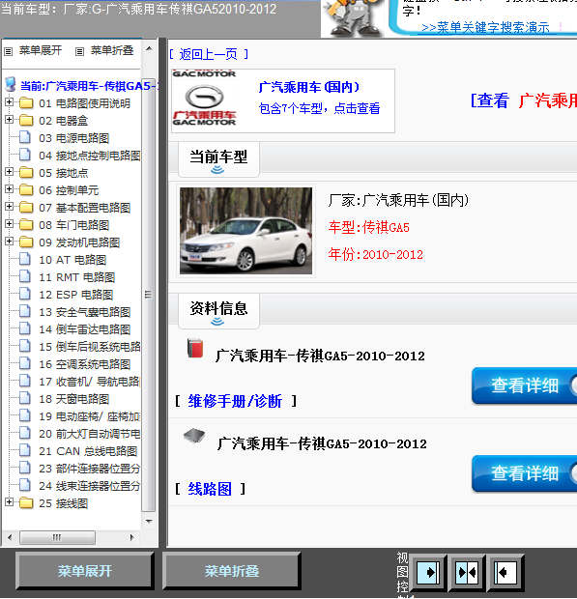577x599 pixels.
Task: Click document icon of 18 天窗电路图
Action: tap(25, 398)
